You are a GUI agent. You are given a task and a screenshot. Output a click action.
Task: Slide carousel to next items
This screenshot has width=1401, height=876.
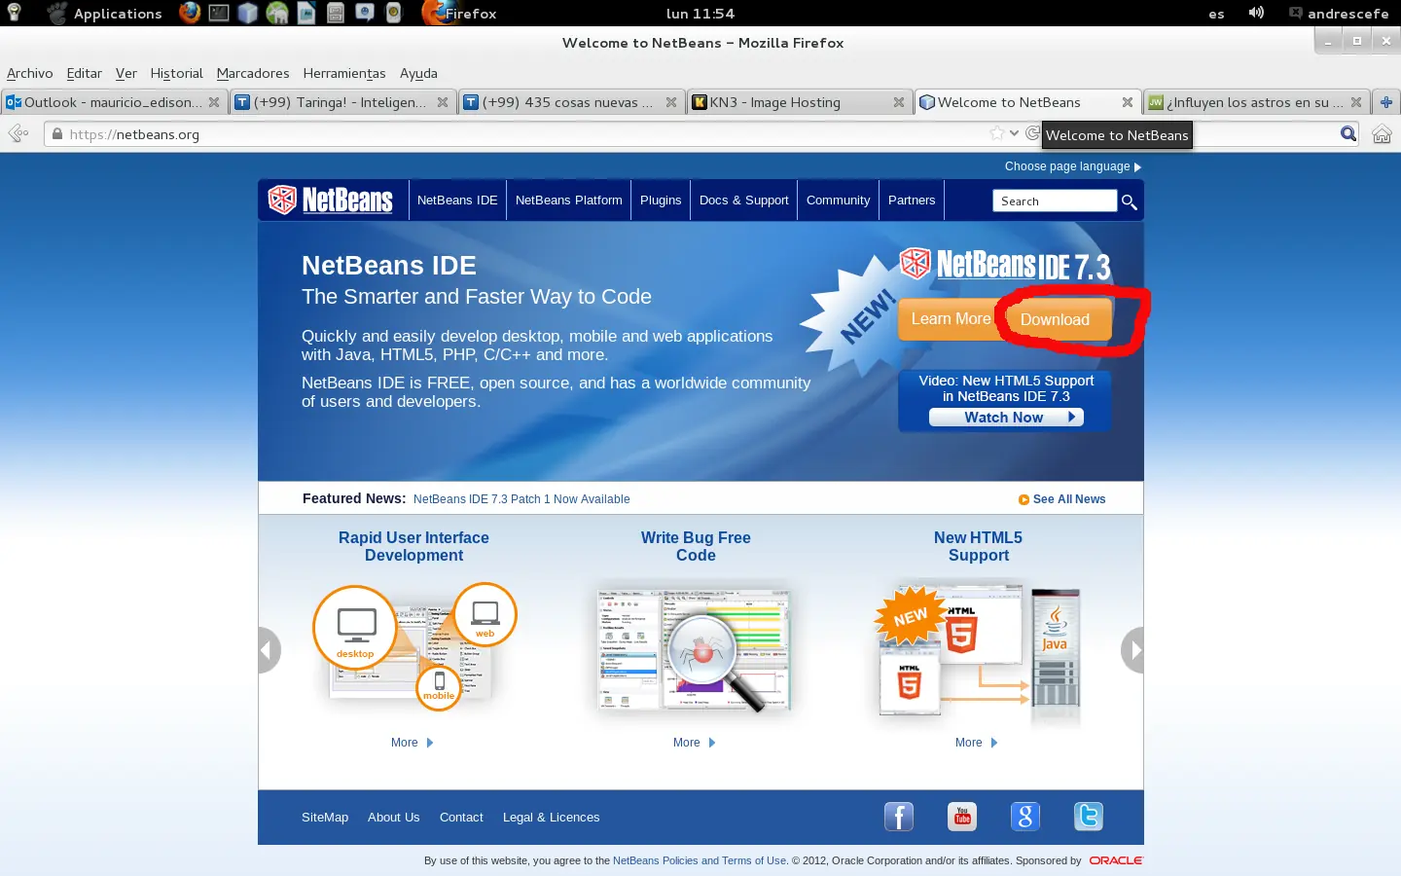1132,650
